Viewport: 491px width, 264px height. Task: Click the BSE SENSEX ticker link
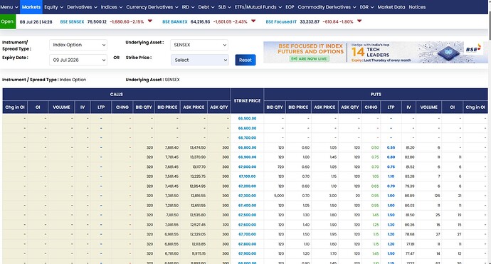(72, 21)
